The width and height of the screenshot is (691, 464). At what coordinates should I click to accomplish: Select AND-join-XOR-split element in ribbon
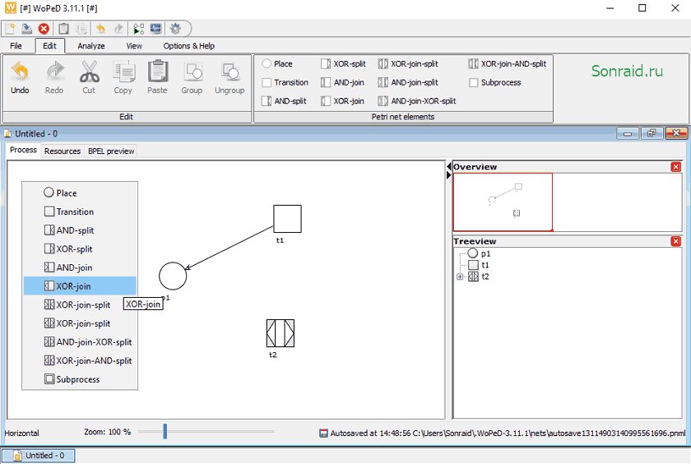(417, 101)
